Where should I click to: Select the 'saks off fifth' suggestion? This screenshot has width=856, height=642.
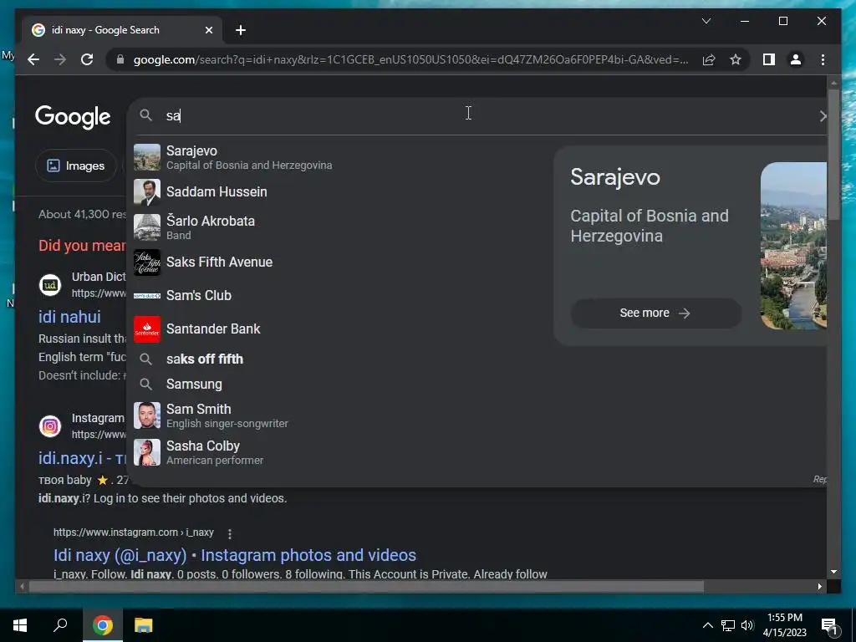click(339, 359)
